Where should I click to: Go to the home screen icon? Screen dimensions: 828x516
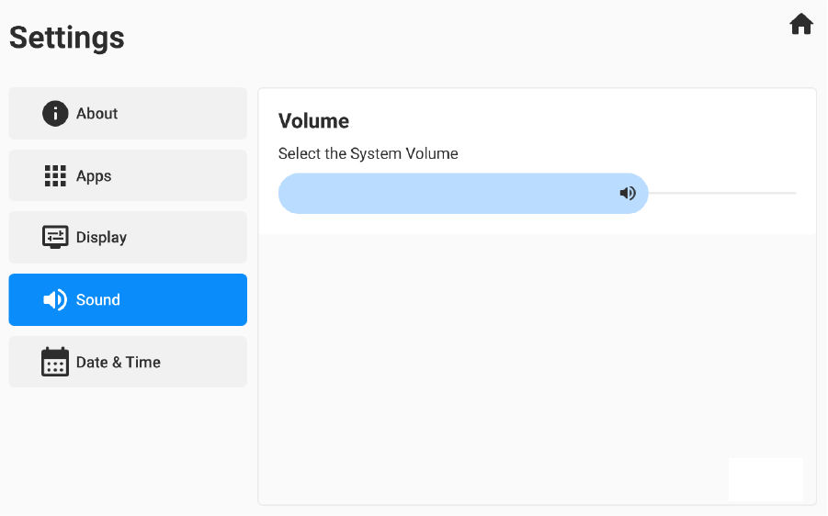(x=801, y=25)
